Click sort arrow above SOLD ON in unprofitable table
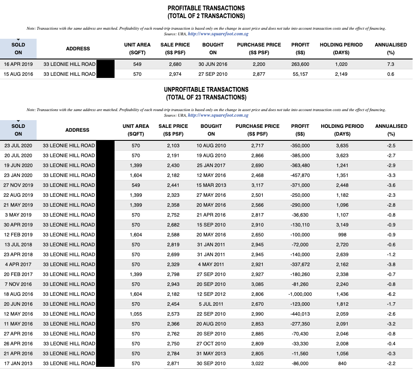This screenshot has height=369, width=413. (x=18, y=121)
